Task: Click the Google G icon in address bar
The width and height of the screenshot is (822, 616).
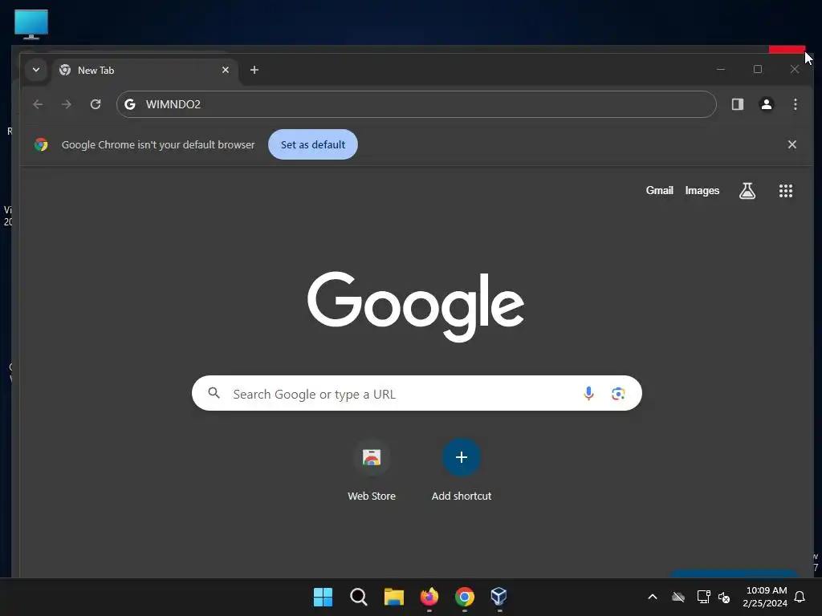Action: click(130, 104)
